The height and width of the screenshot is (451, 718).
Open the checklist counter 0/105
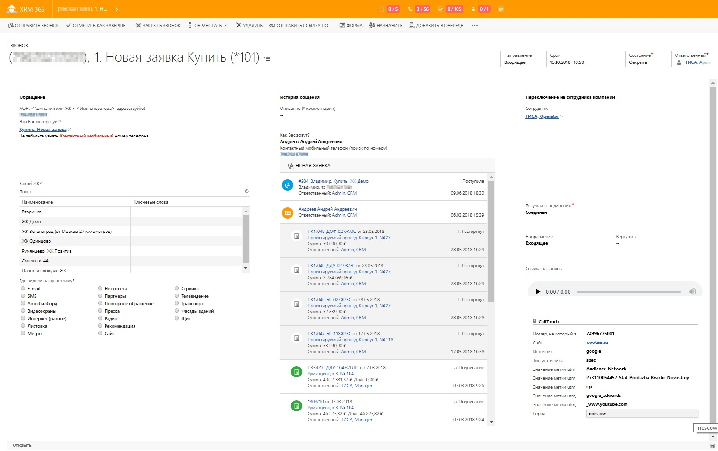click(x=450, y=9)
